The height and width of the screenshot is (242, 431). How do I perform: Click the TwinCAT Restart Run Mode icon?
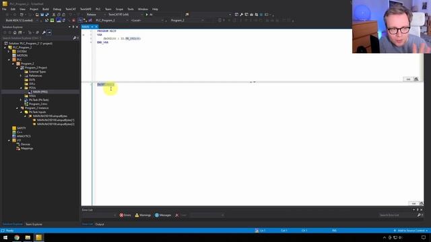[x=52, y=20]
